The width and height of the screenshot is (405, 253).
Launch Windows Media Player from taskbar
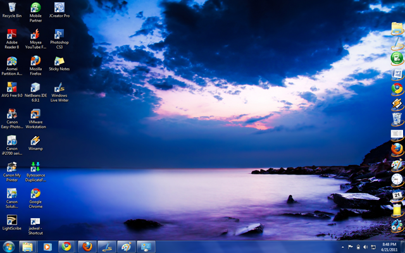coord(47,247)
